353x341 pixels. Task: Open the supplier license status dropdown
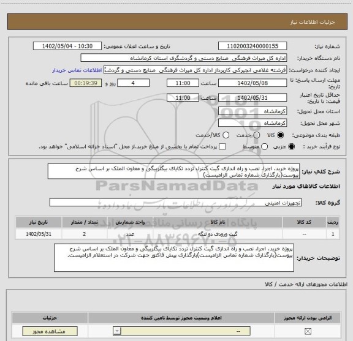click(x=181, y=331)
